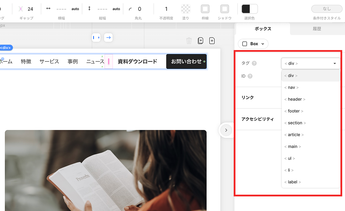345x211 pixels.
Task: Collapse right panel with chevron arrow
Action: tap(226, 130)
